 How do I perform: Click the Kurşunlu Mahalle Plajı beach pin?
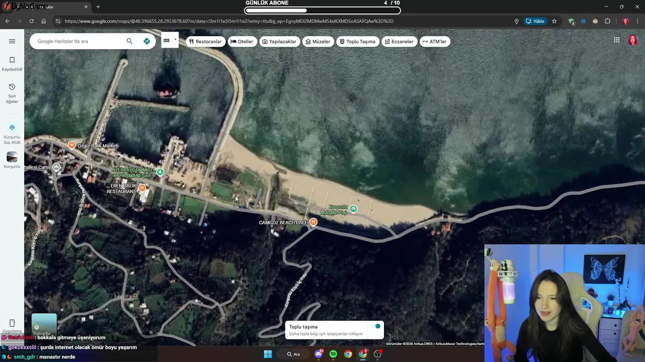[354, 209]
